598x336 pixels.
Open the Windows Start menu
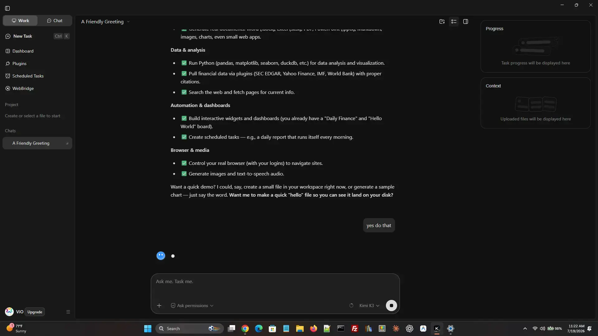(x=148, y=329)
